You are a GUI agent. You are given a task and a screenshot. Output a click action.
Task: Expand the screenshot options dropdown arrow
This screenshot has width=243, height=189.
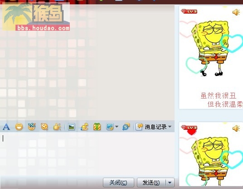[117, 127]
